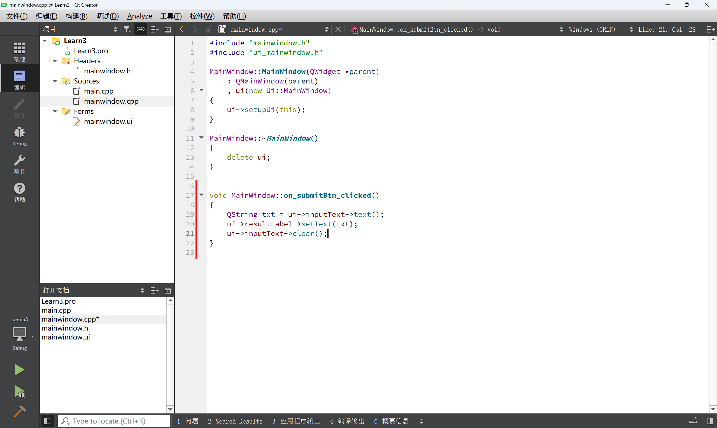Open the 调试(D) menu
717x428 pixels.
107,16
